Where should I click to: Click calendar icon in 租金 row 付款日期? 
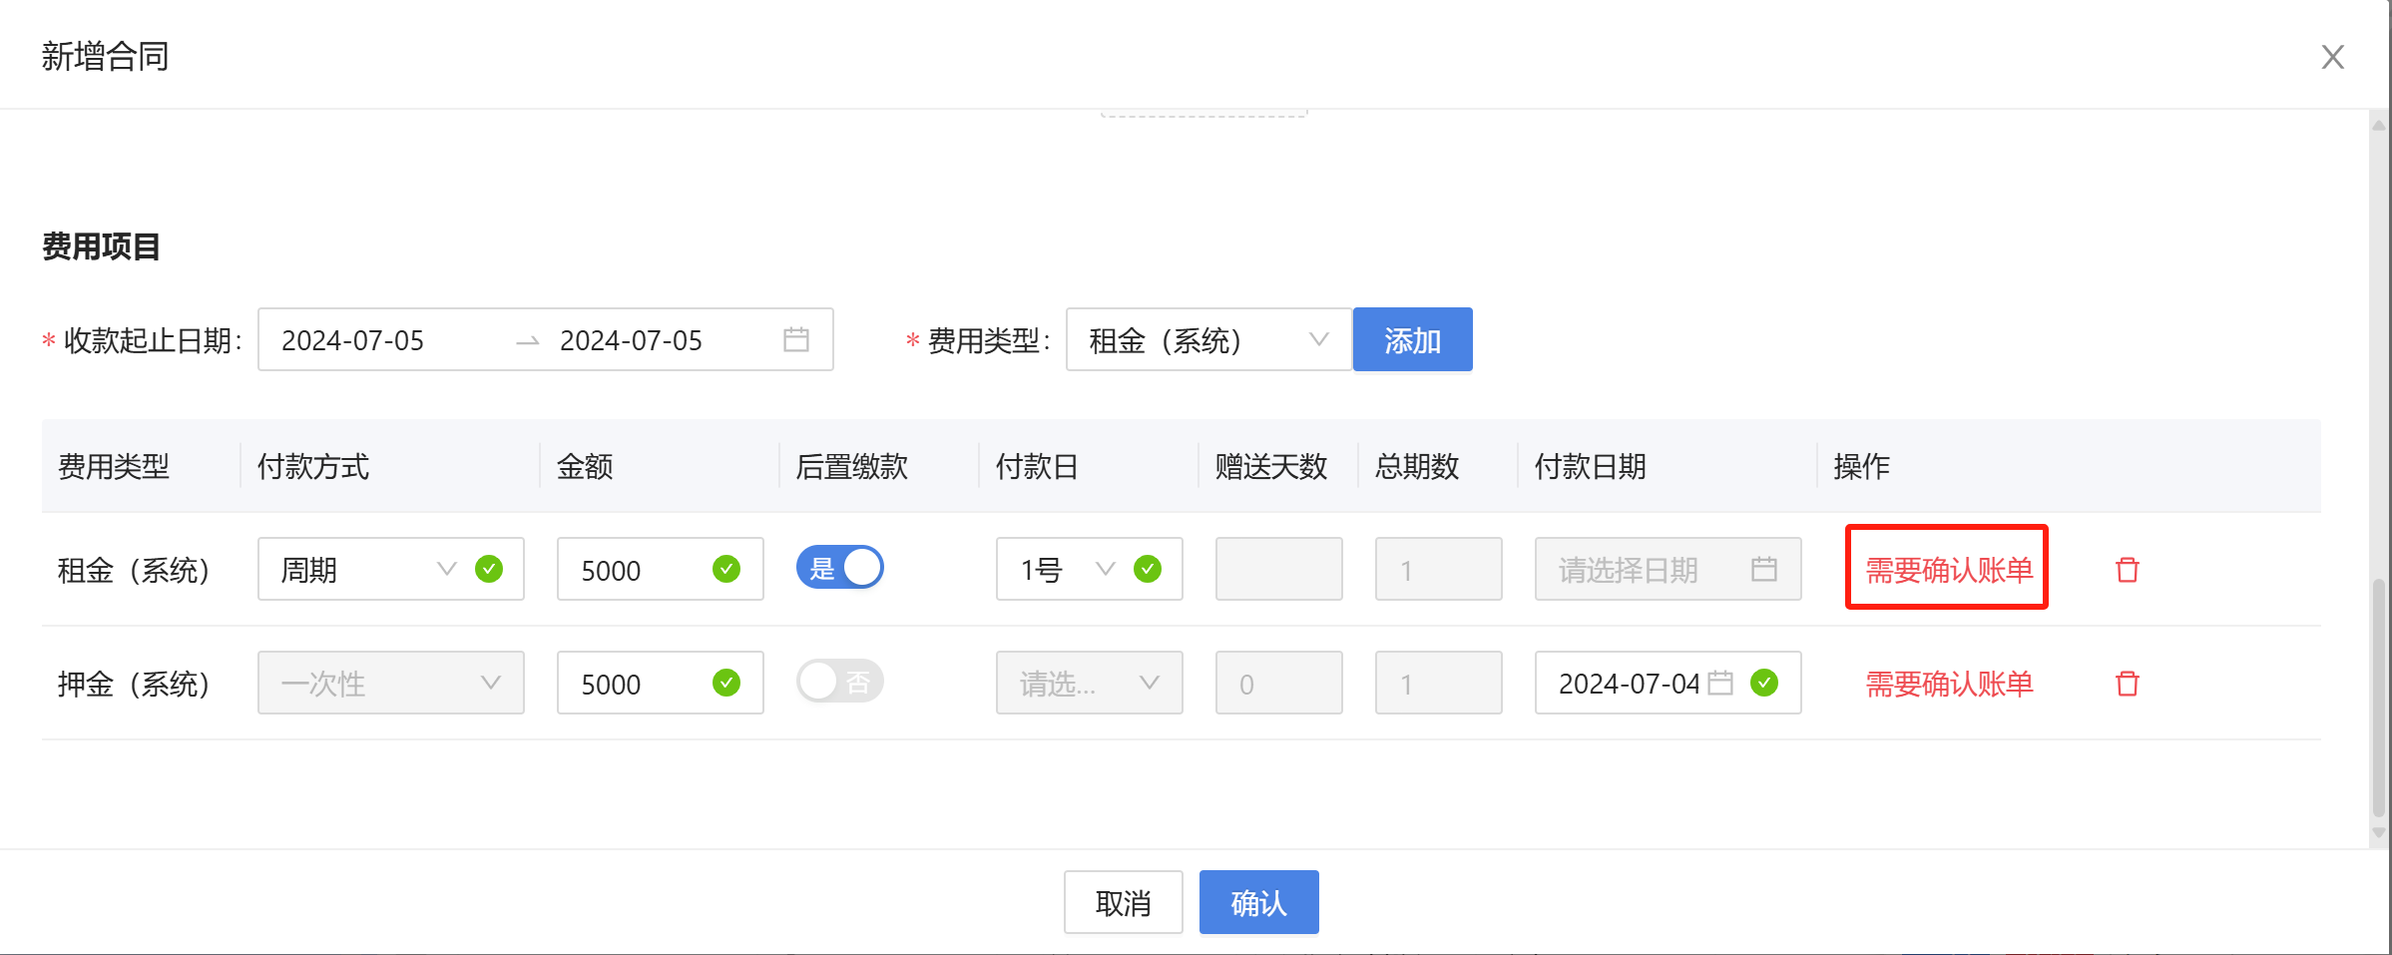pos(1763,570)
